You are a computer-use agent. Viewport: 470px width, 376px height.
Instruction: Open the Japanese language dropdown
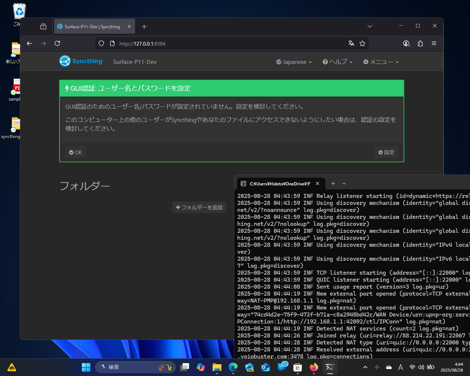293,62
